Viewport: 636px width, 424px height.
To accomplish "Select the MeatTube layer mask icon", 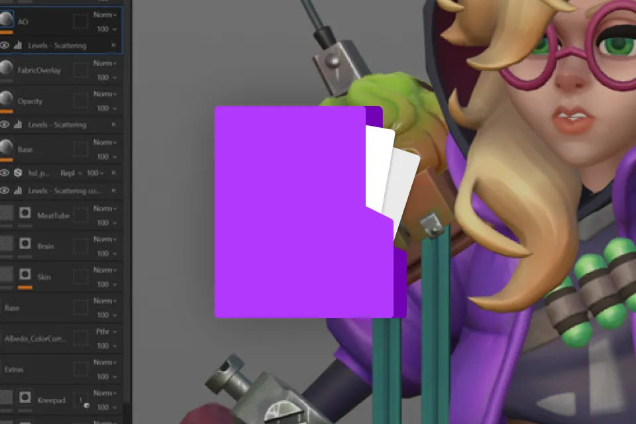I will tap(25, 213).
